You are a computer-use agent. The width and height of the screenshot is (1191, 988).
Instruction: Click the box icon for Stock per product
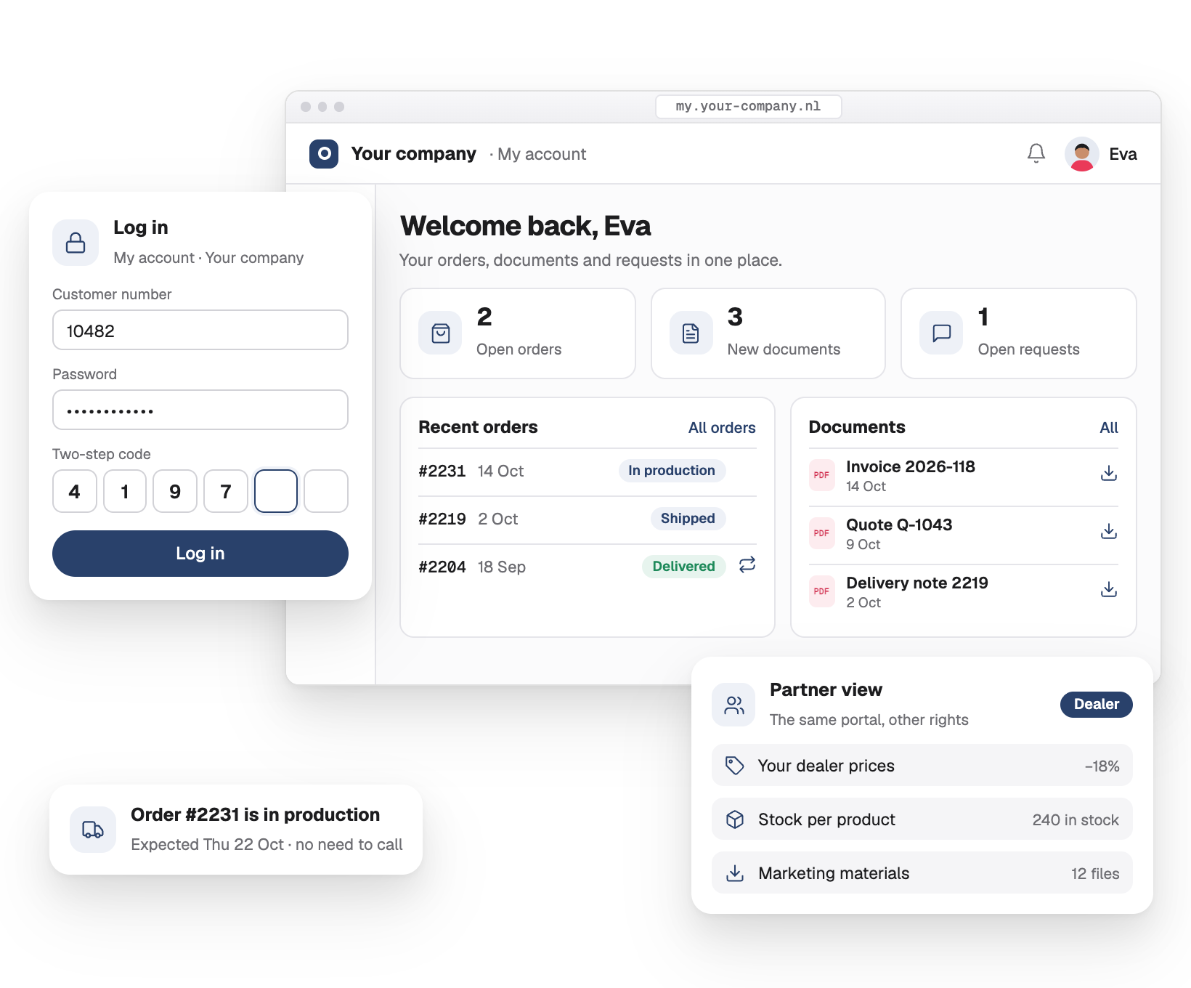click(x=735, y=819)
